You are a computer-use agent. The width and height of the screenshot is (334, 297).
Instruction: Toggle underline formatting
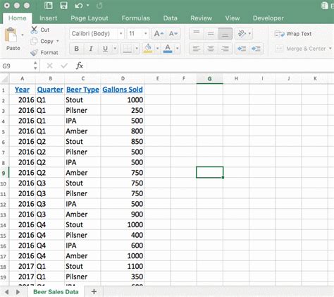tap(105, 49)
